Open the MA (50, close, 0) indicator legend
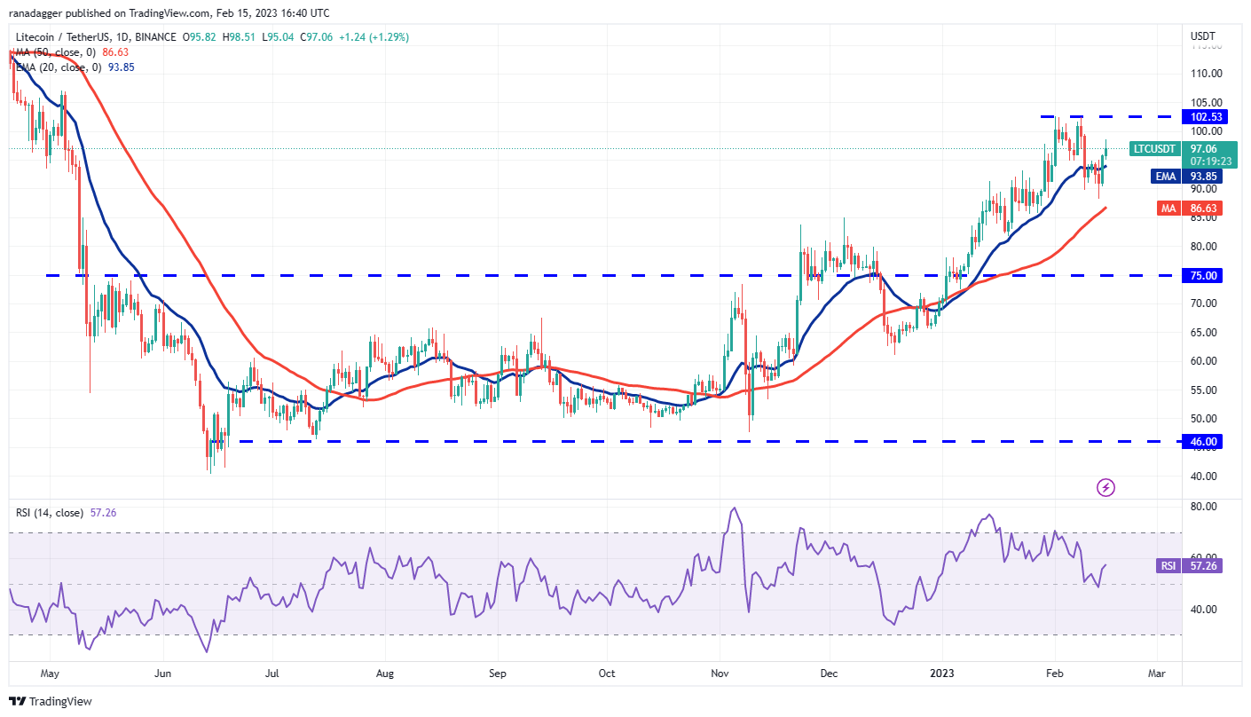The image size is (1251, 717). tap(53, 52)
